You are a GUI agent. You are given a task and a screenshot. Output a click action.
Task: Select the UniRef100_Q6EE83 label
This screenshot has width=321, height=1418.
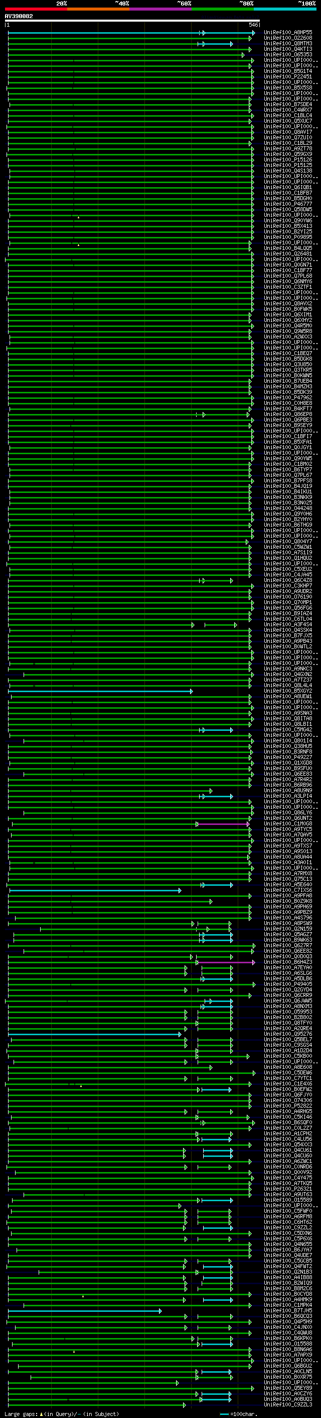[288, 774]
